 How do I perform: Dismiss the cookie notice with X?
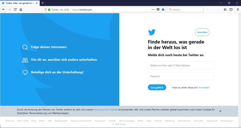pos(220,111)
